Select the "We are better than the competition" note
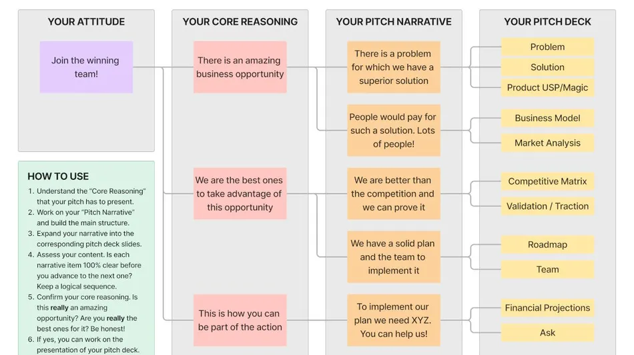The width and height of the screenshot is (634, 355). (394, 194)
